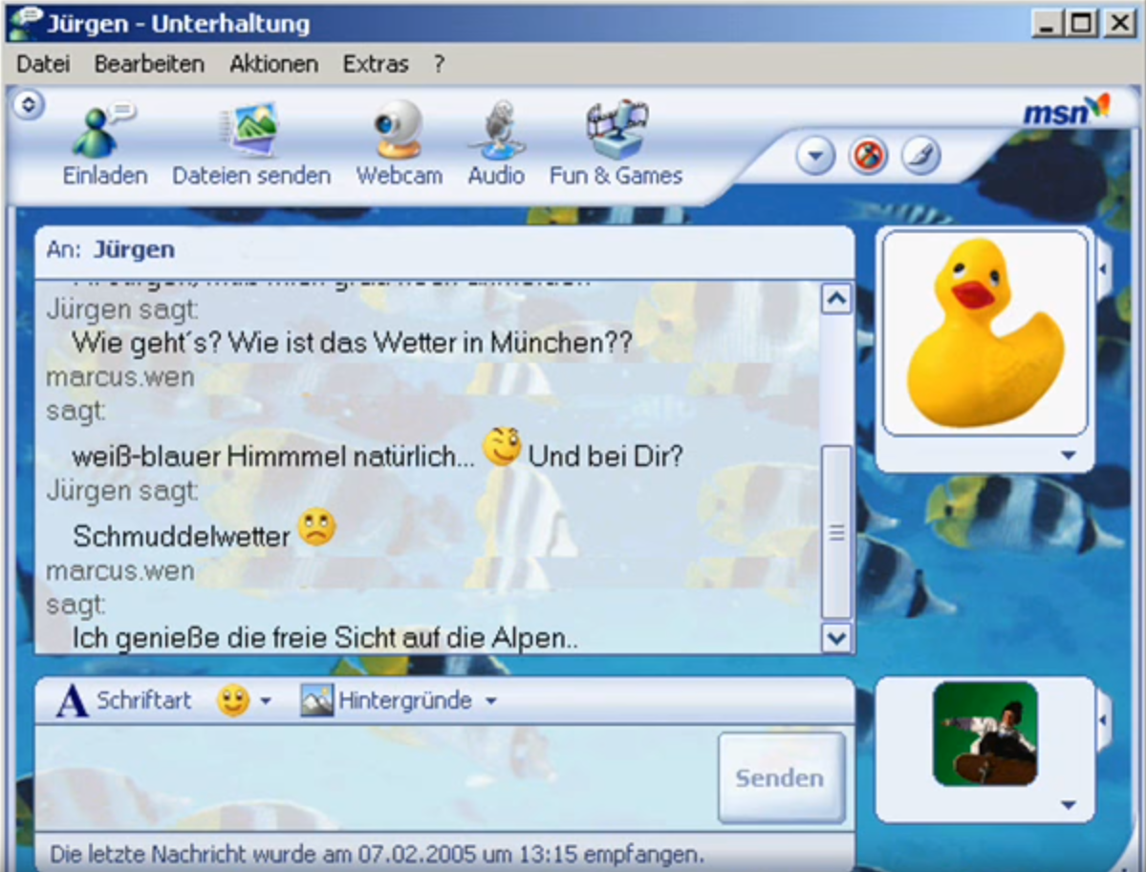Open the Extras menu
Image resolution: width=1146 pixels, height=872 pixels.
pyautogui.click(x=376, y=64)
